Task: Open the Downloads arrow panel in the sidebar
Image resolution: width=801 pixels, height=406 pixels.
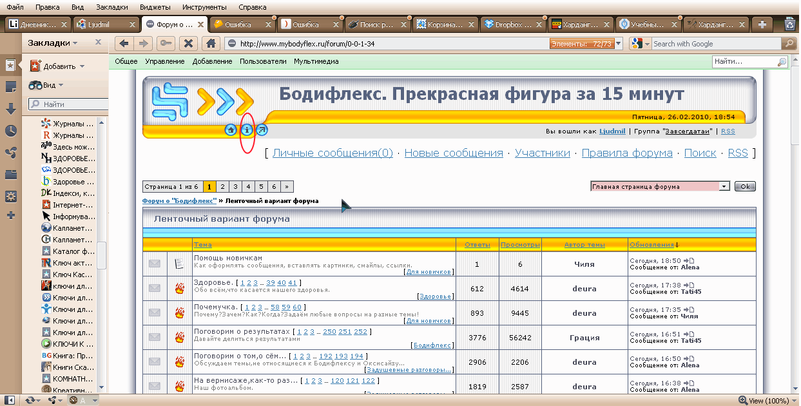Action: pyautogui.click(x=11, y=109)
